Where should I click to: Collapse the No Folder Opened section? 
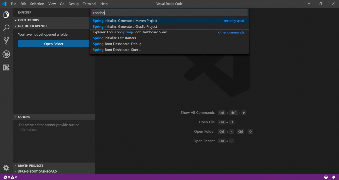point(54,26)
